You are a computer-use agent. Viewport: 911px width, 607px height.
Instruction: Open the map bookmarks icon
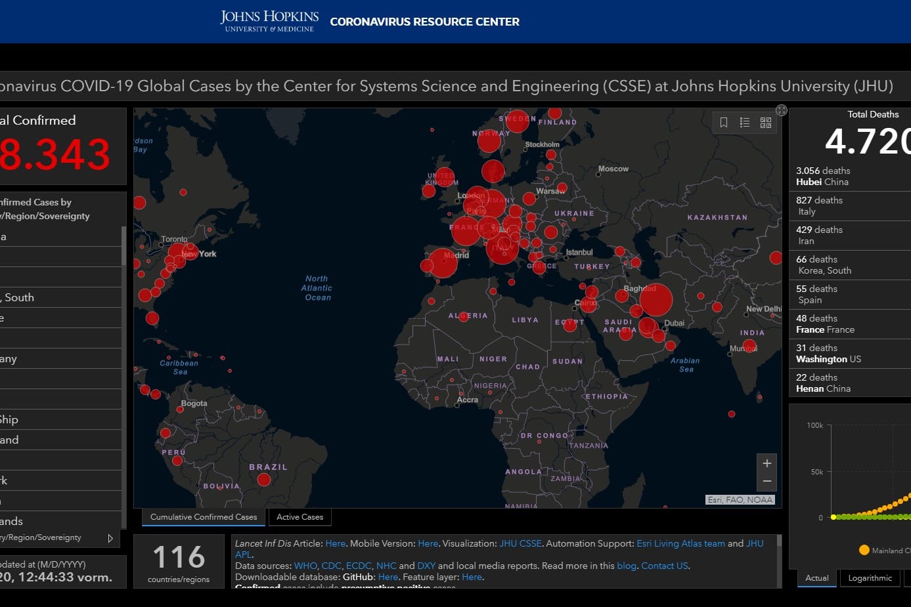tap(724, 123)
